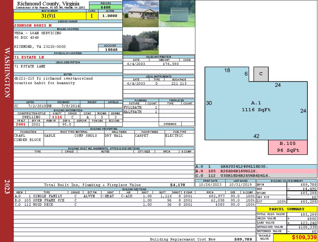The image size is (318, 242).
Task: Select the A.0 sketch legend row
Action: click(256, 167)
